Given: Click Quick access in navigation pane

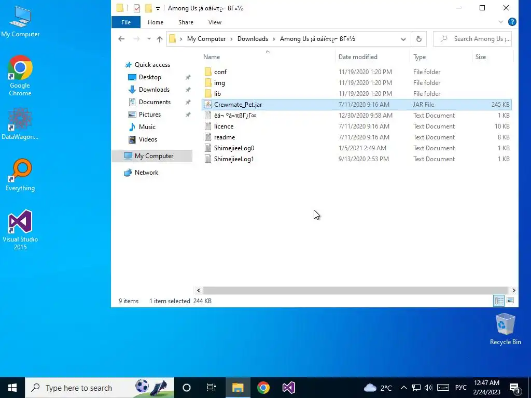Looking at the screenshot, I should (152, 65).
